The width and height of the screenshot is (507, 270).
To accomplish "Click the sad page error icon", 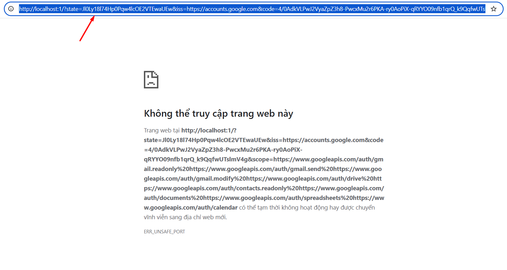I will tap(151, 79).
